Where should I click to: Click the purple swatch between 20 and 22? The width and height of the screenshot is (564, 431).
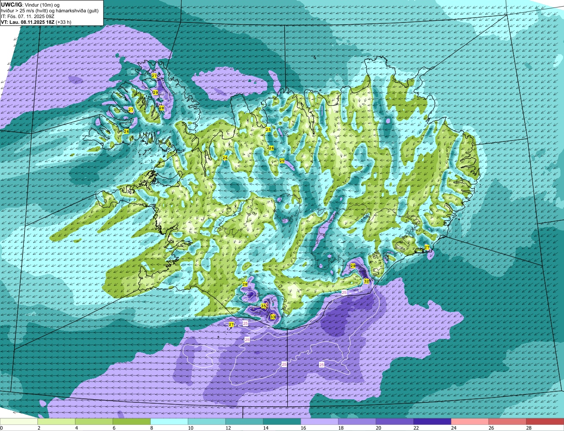tap(395, 421)
